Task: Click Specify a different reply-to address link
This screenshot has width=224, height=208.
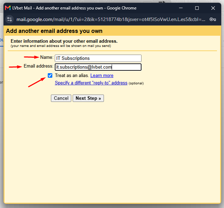Action: pos(91,83)
